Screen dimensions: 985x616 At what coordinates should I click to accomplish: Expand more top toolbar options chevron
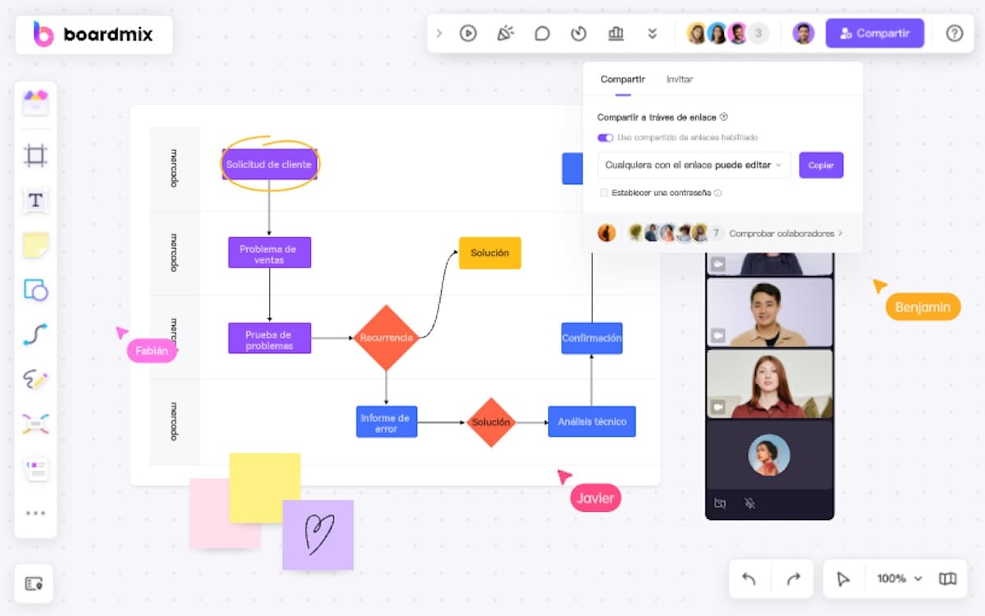(653, 34)
